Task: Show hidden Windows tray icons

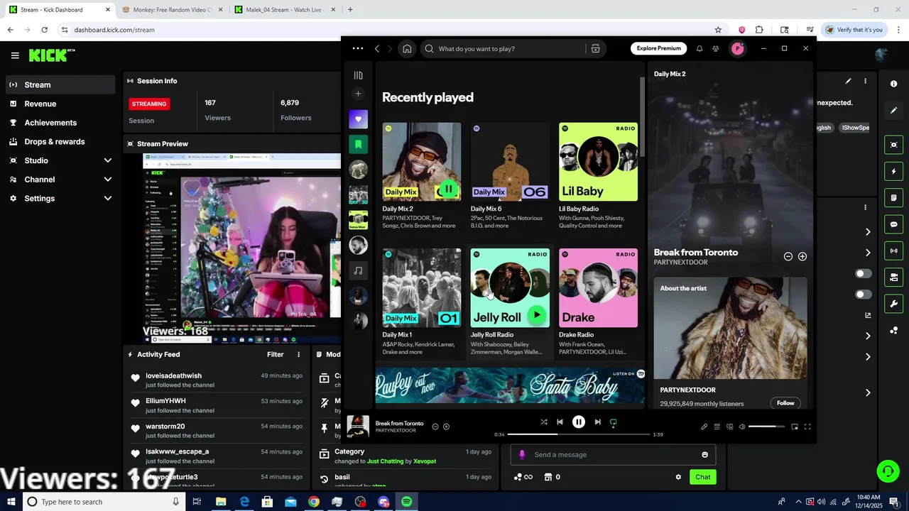Action: point(798,502)
